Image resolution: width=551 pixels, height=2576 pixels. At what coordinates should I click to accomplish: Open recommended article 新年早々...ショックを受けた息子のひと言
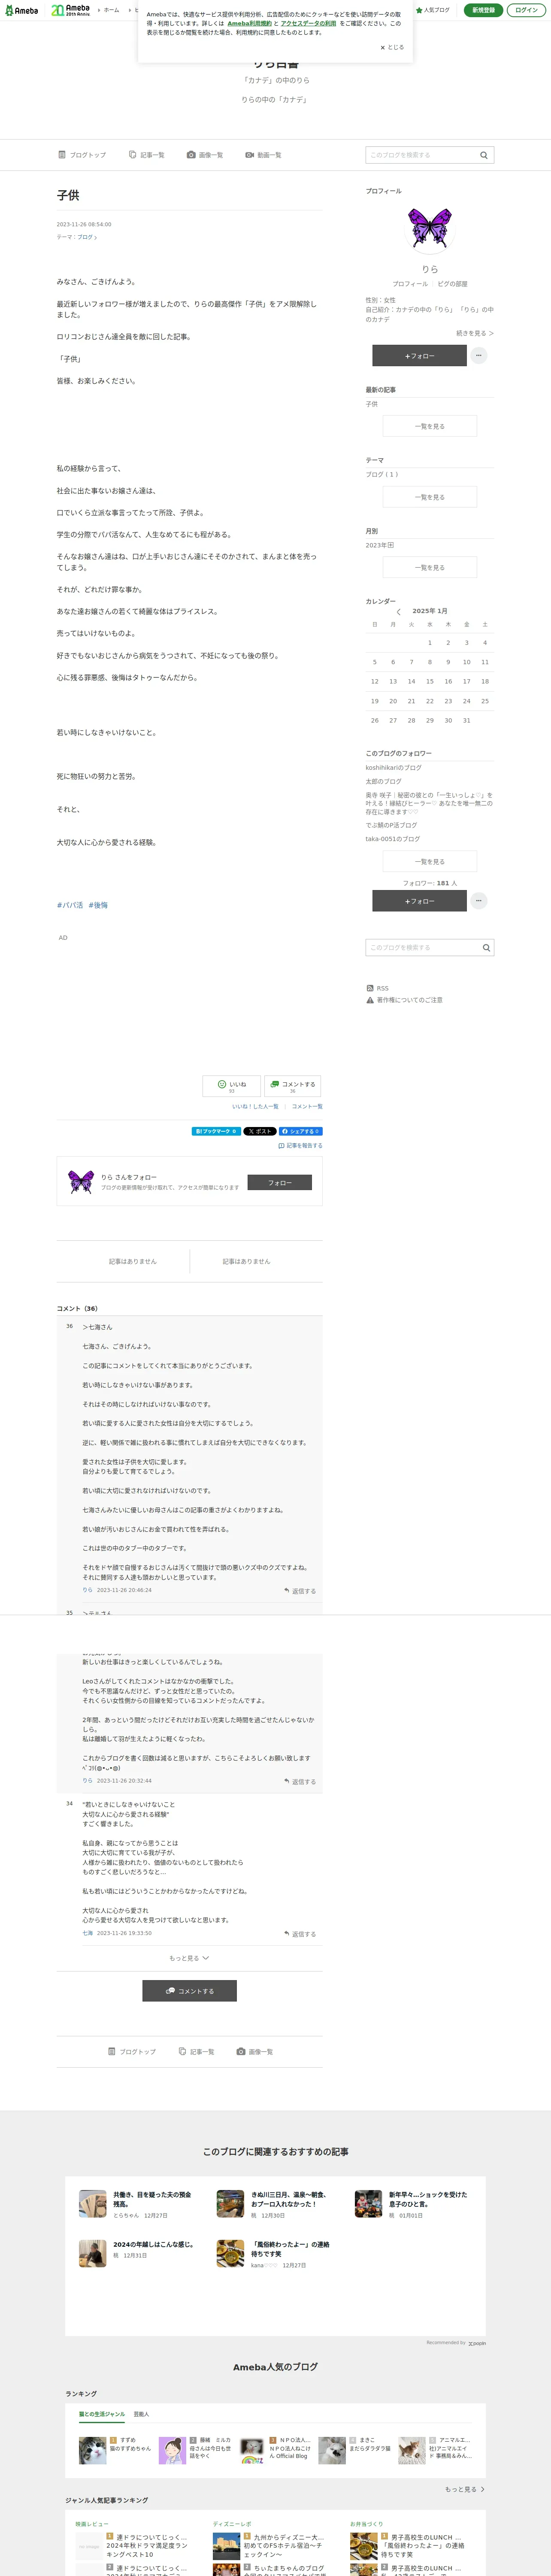(428, 2199)
